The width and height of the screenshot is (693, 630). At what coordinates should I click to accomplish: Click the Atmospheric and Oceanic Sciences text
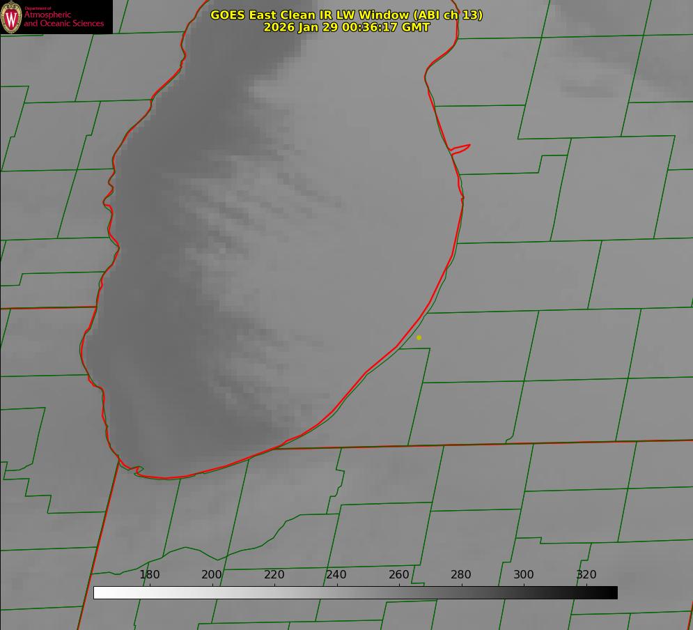(63, 19)
